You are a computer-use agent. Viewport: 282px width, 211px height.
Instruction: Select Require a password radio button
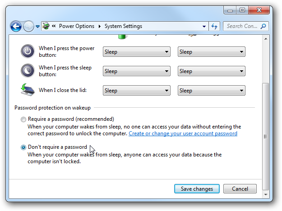click(23, 119)
